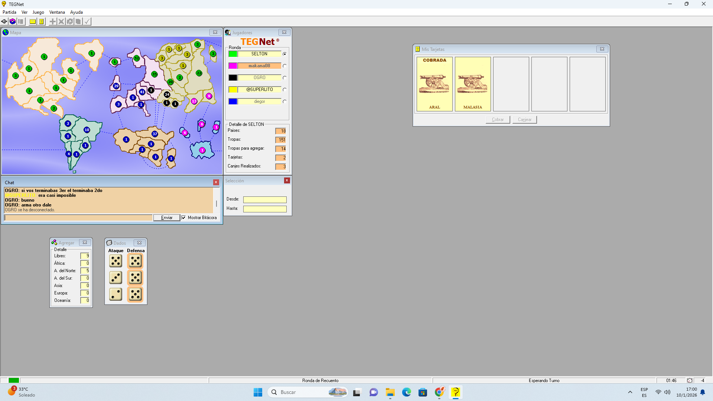
Task: Click the plus add-troops toolbar icon
Action: [x=53, y=22]
